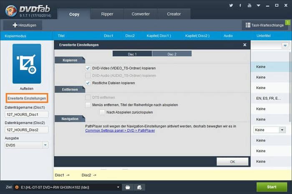Open Common Settings panel PathPlayer link

click(120, 130)
